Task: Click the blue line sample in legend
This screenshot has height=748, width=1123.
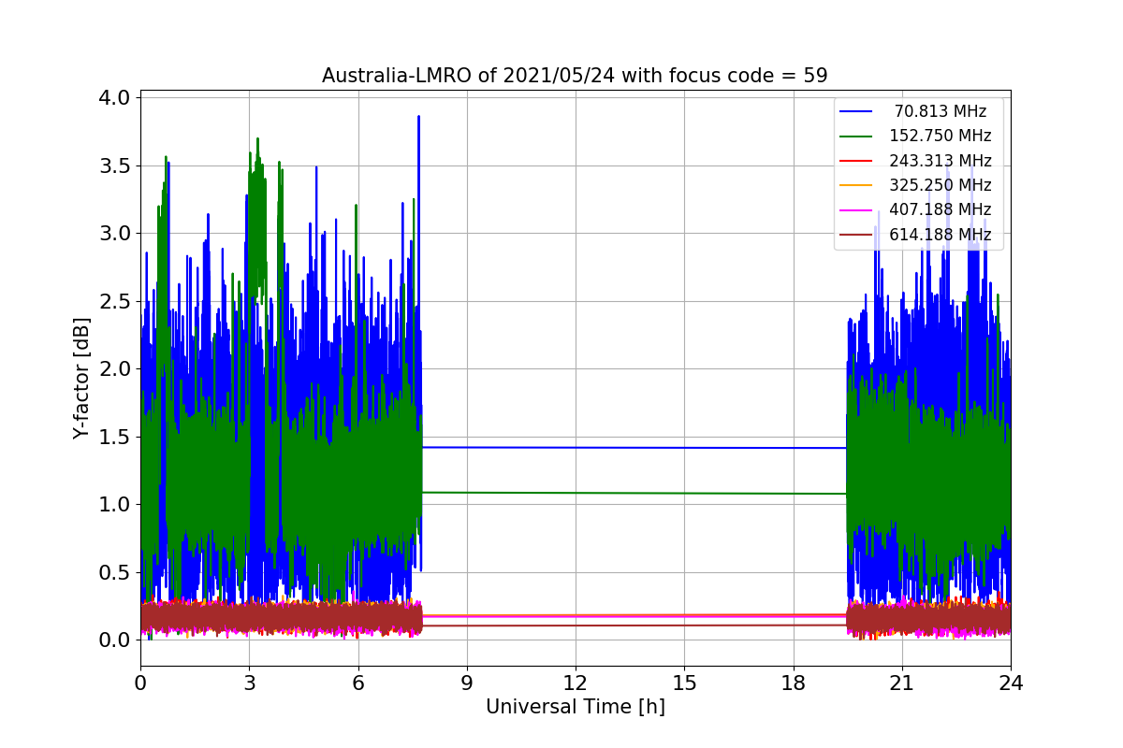Action: pos(856,112)
